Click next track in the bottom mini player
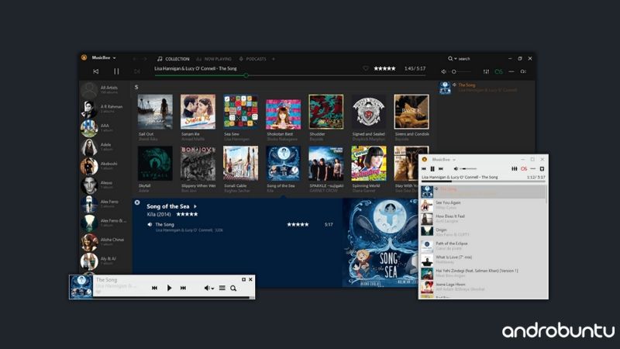 coord(183,288)
